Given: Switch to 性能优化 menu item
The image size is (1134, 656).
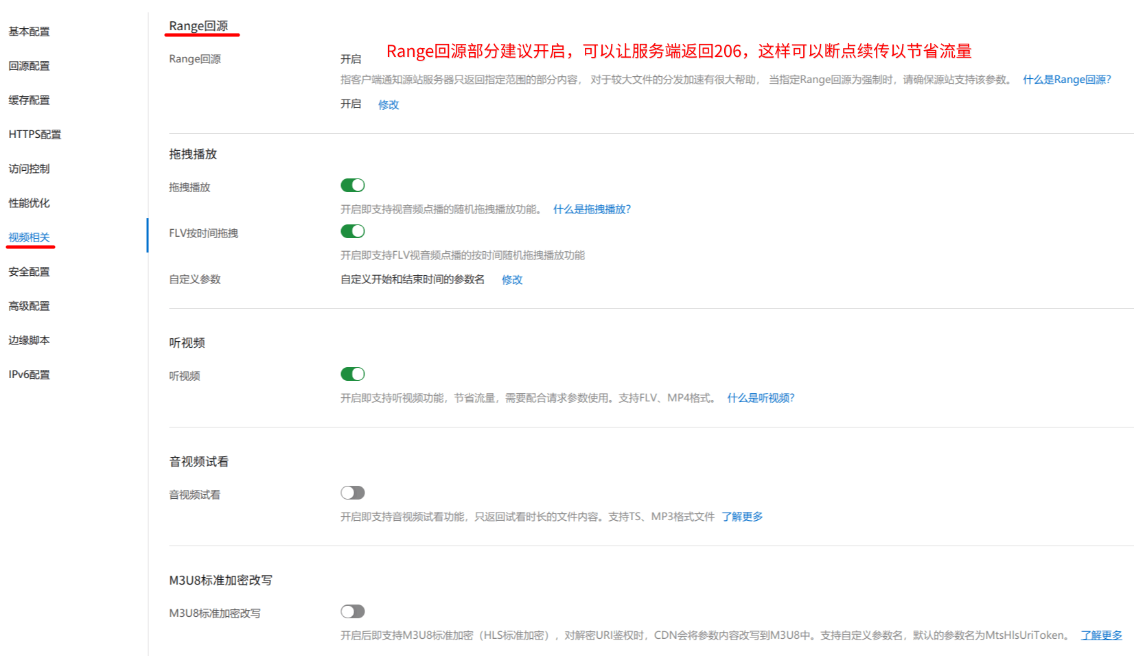Looking at the screenshot, I should (x=29, y=203).
